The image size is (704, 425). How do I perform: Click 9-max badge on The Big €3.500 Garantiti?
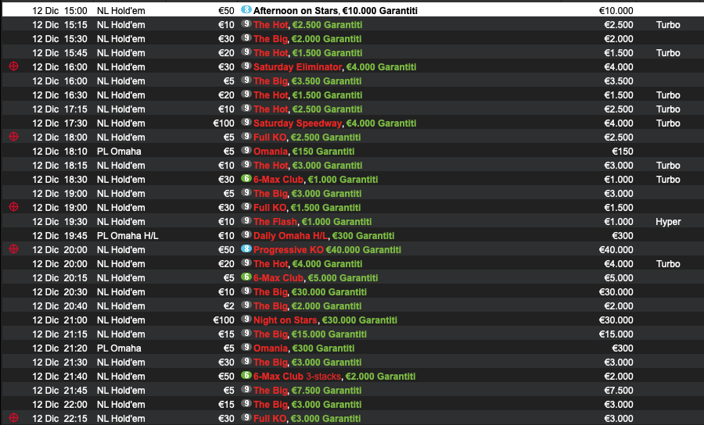point(246,80)
